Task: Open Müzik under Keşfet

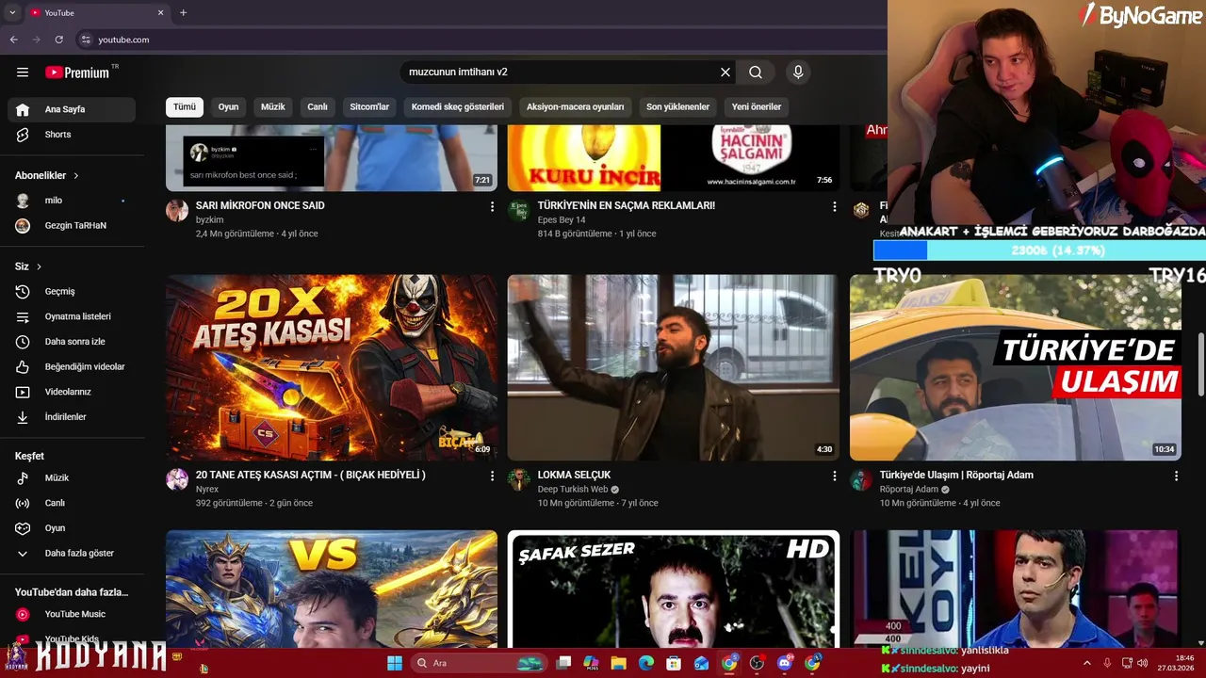Action: pos(72,478)
